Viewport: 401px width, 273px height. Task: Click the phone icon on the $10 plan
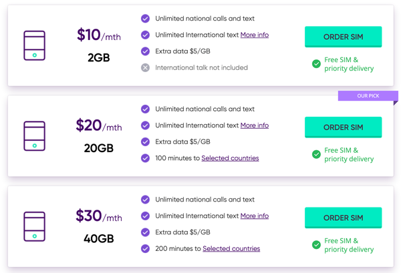point(35,45)
